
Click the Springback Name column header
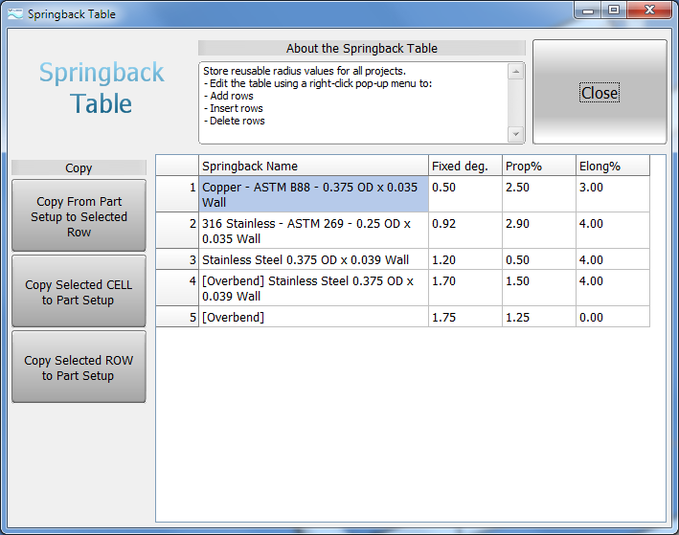click(313, 166)
